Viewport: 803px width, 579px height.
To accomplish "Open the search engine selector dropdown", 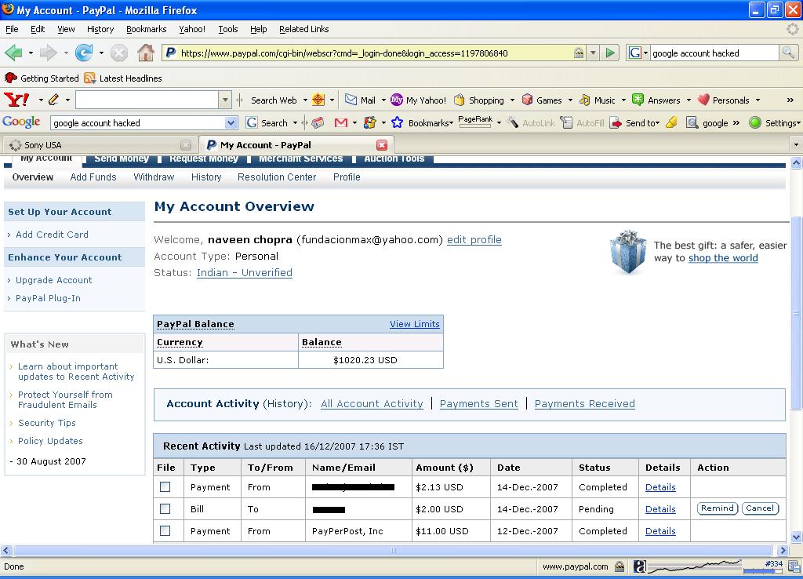I will click(645, 53).
